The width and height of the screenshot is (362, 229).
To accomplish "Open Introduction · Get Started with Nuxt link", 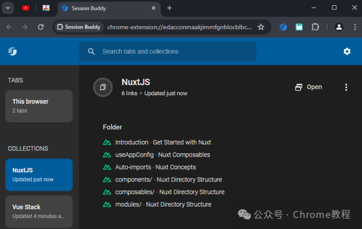I will pyautogui.click(x=163, y=142).
